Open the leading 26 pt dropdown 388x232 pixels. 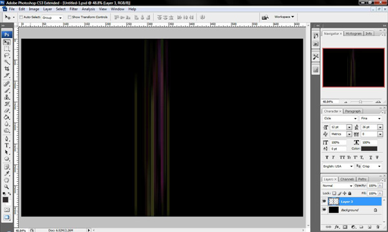point(380,127)
